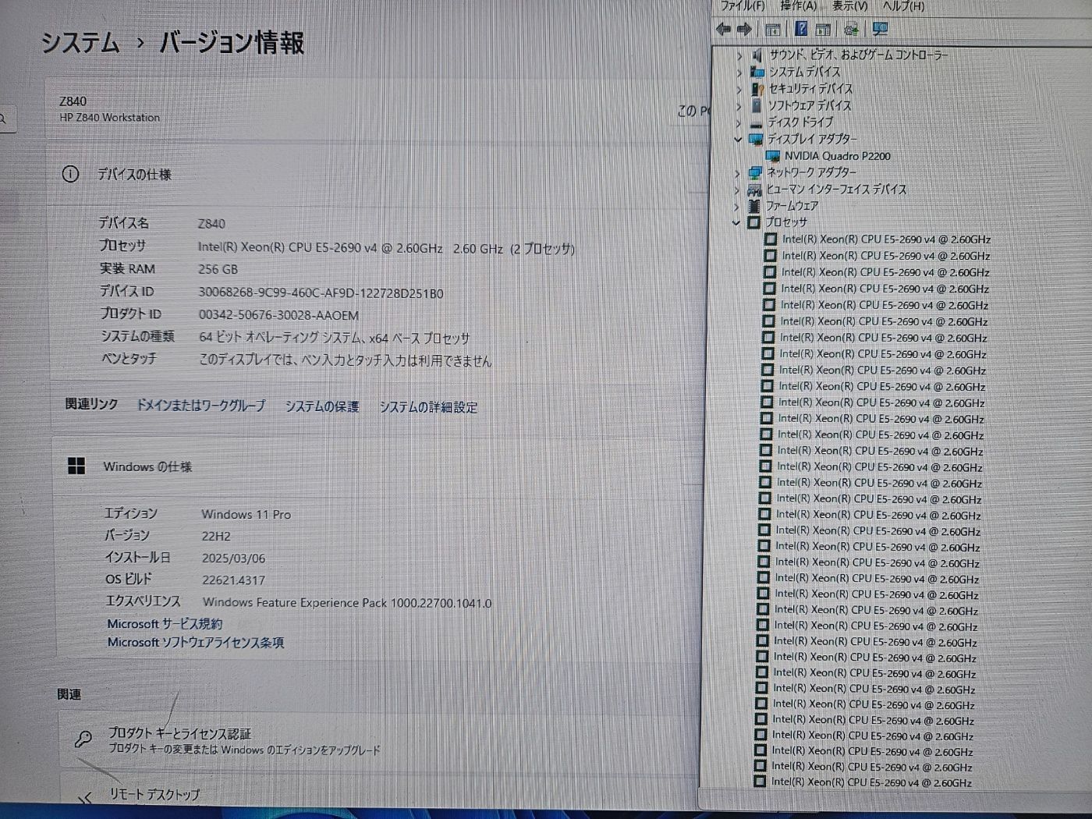Click the Windows logo beside Windows の仕様

[76, 466]
